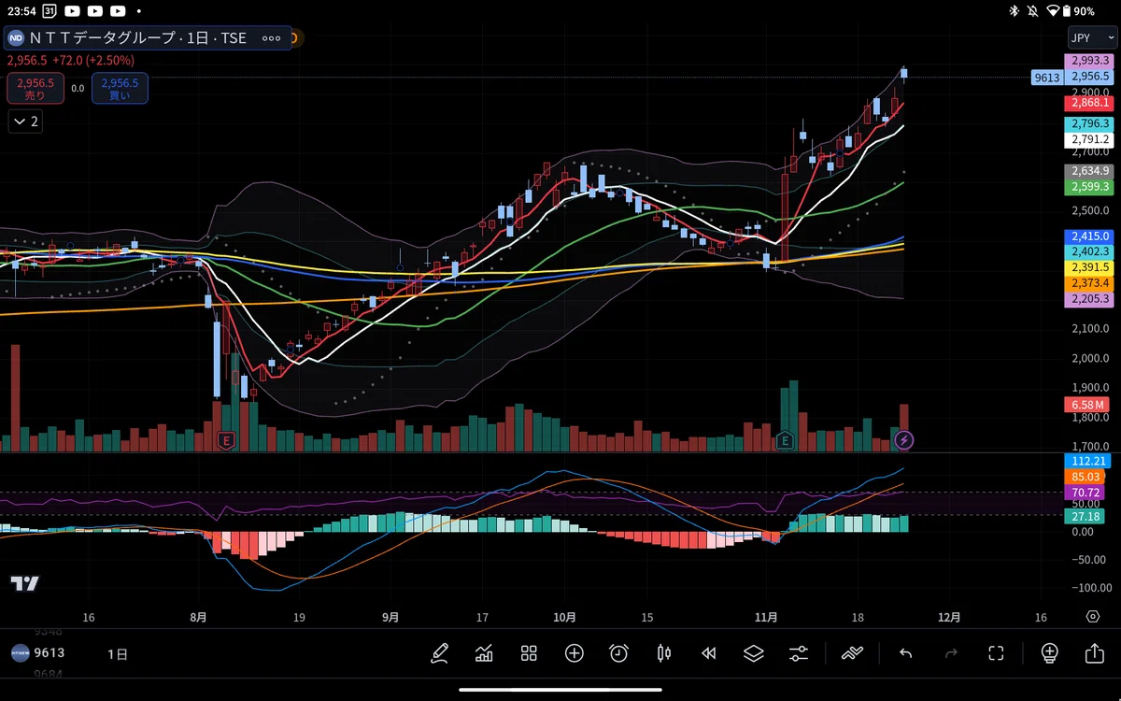Open the price scale hexagon settings icon
The height and width of the screenshot is (701, 1121).
(x=1093, y=617)
